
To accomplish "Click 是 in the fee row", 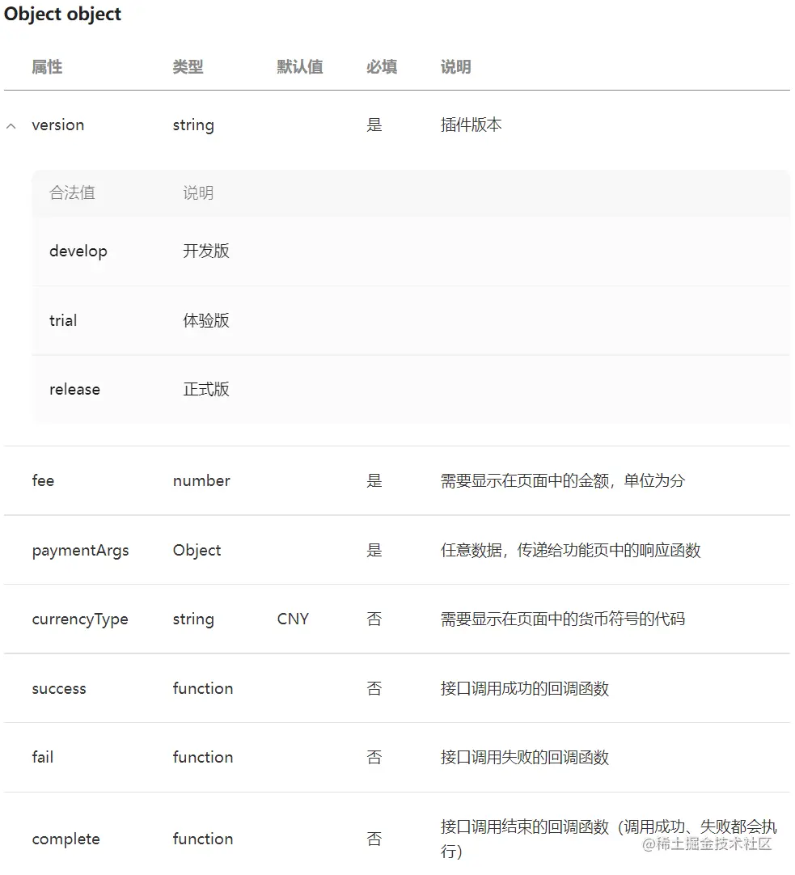I will pyautogui.click(x=374, y=480).
